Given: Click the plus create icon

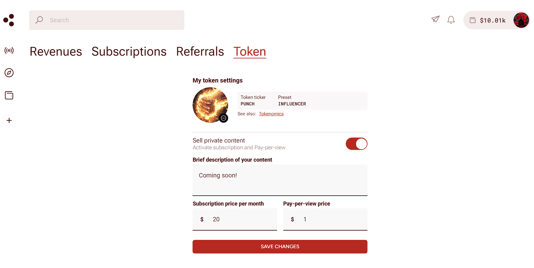Looking at the screenshot, I should [x=9, y=120].
